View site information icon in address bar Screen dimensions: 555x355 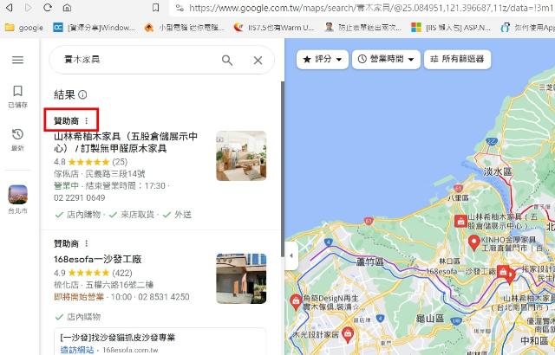click(x=180, y=8)
